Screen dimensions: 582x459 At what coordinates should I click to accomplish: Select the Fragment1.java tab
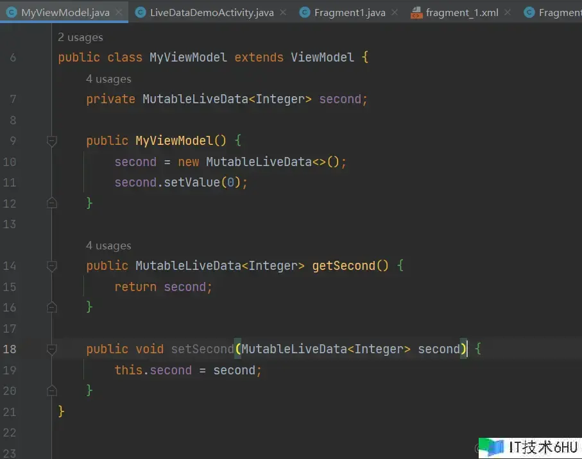click(349, 12)
